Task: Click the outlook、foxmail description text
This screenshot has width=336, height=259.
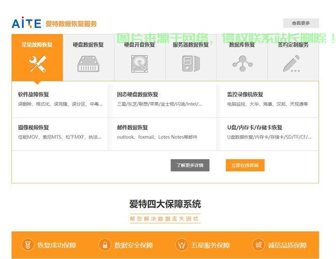Action: point(157,137)
